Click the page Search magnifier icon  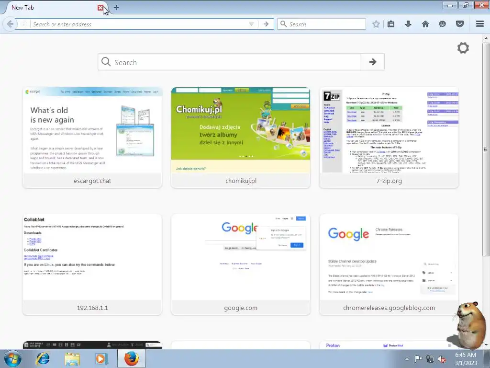106,62
